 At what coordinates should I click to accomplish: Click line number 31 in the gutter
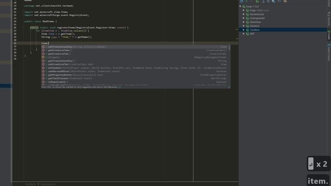click(15, 43)
